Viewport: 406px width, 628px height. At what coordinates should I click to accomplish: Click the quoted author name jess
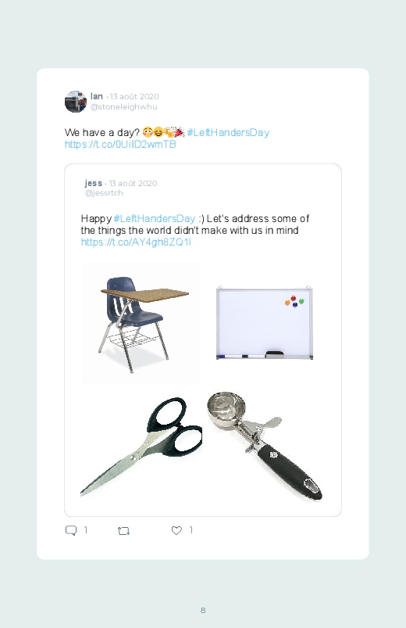click(x=94, y=183)
